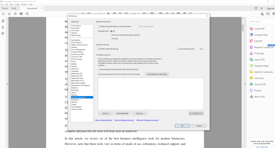Open the Organize Pages tool
The image size is (275, 148).
(259, 66)
